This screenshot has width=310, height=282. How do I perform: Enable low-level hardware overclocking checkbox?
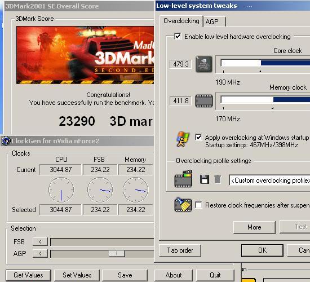tap(178, 37)
